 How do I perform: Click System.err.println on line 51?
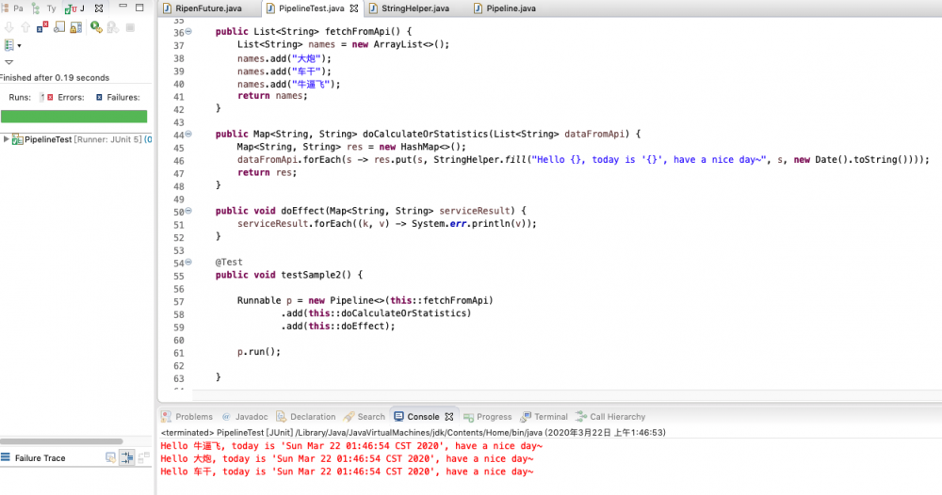pyautogui.click(x=474, y=224)
